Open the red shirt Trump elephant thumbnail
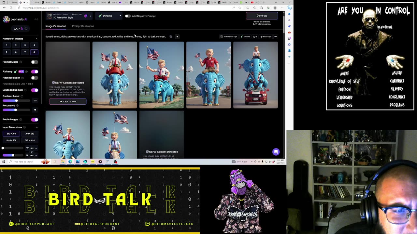The height and width of the screenshot is (234, 417). point(208,75)
